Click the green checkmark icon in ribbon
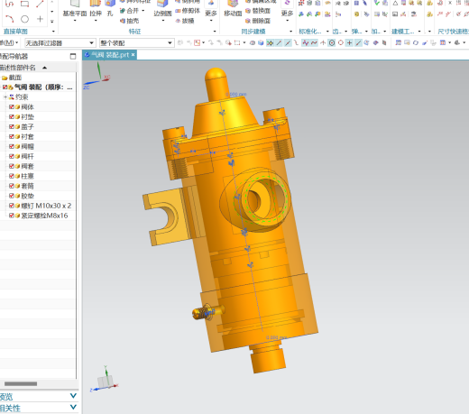469x414 pixels. [x=376, y=3]
